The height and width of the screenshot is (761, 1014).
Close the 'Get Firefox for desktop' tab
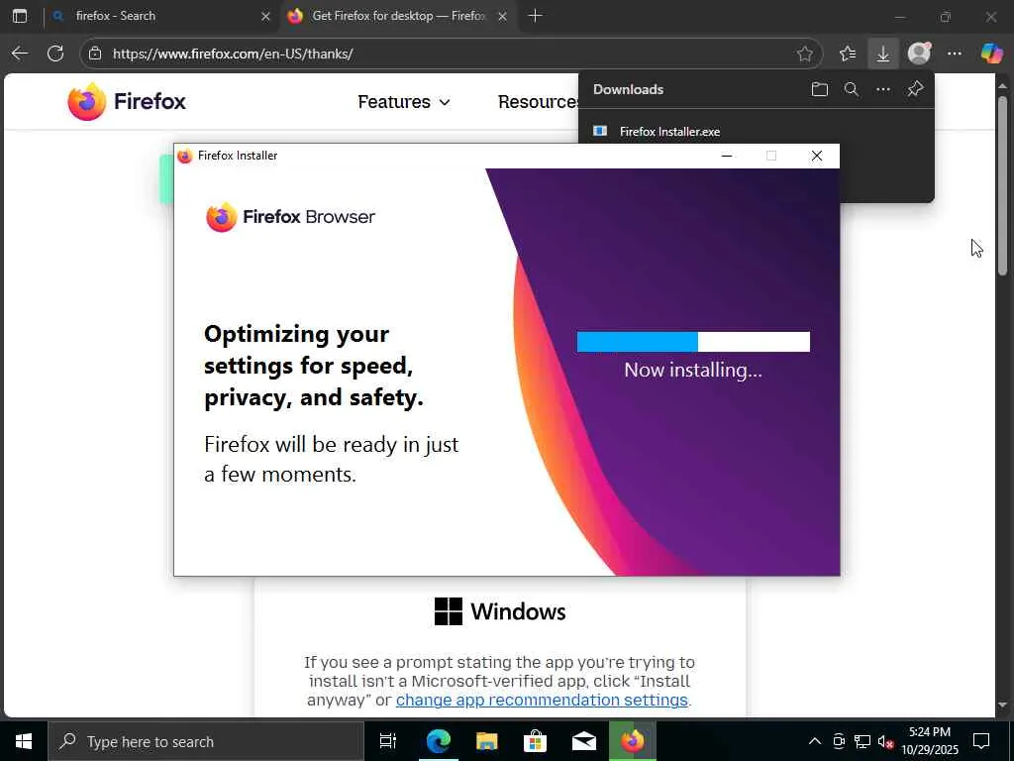(502, 16)
